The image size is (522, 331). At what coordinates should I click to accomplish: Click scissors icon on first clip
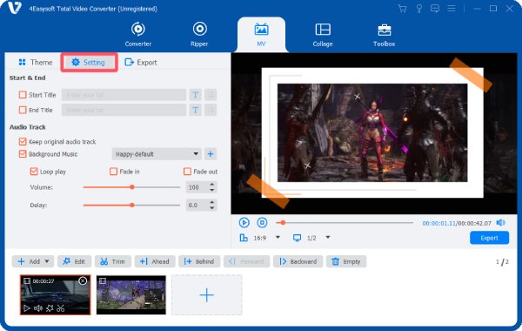(61, 308)
